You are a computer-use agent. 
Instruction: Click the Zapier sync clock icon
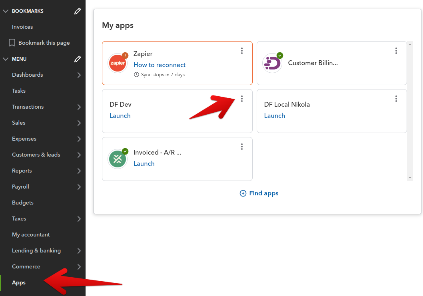tap(136, 75)
